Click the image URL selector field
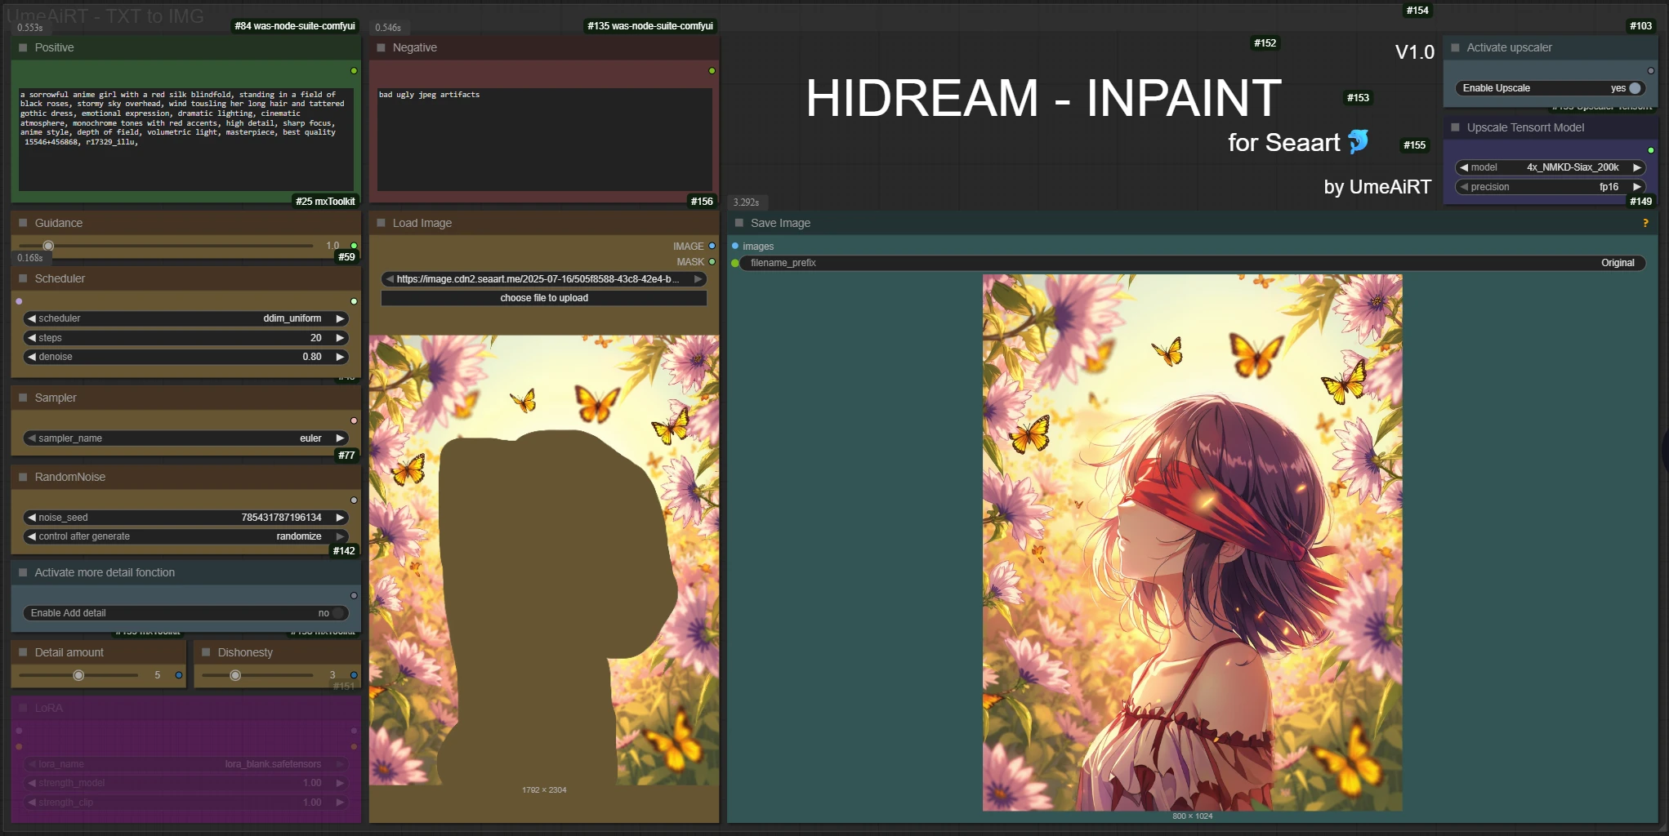The image size is (1669, 836). (538, 279)
